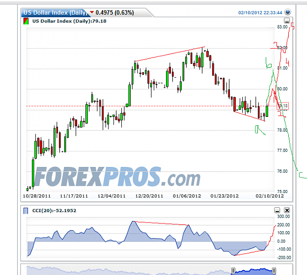Click the red down arrow by 0.4975
Viewport: 307px width, 275px height.
click(92, 12)
